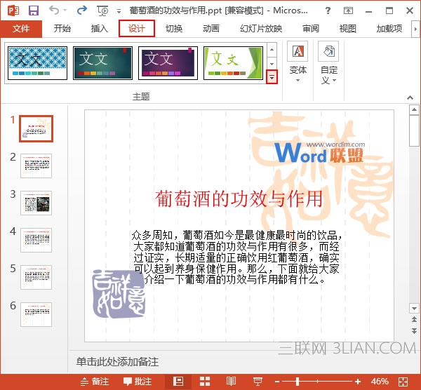This screenshot has height=390, width=421.
Task: Switch to the 切换 (Transitions) tab
Action: point(174,29)
